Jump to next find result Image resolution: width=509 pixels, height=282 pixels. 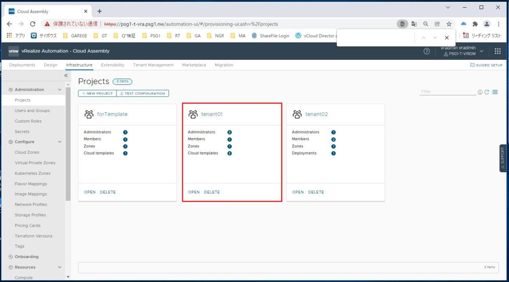click(435, 38)
